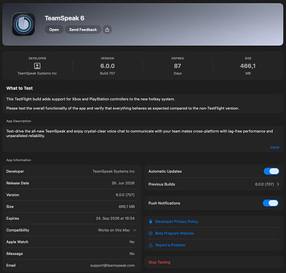Screen dimensions: 286x273
Task: Click the Beta Program compass icon
Action: (x=151, y=233)
